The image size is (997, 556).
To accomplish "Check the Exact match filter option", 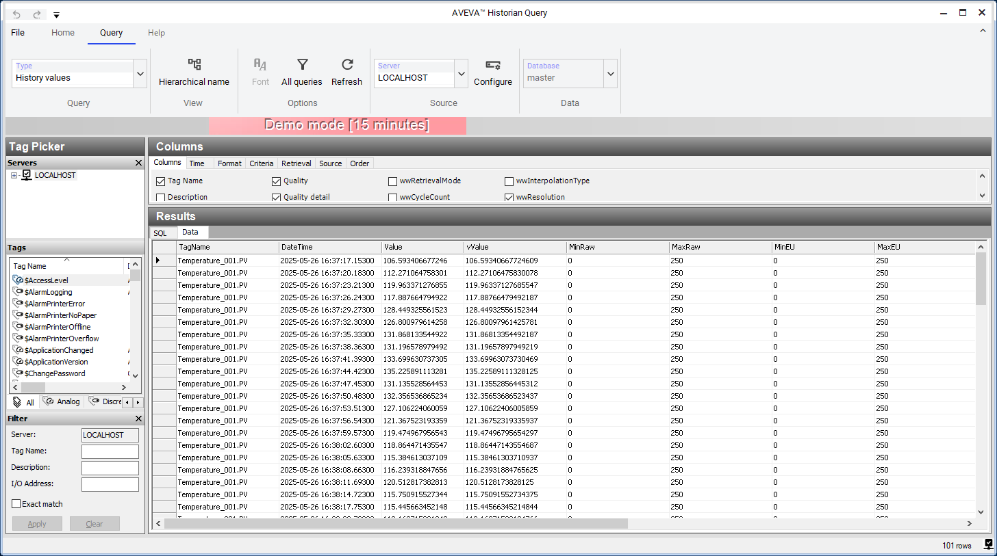I will click(16, 504).
